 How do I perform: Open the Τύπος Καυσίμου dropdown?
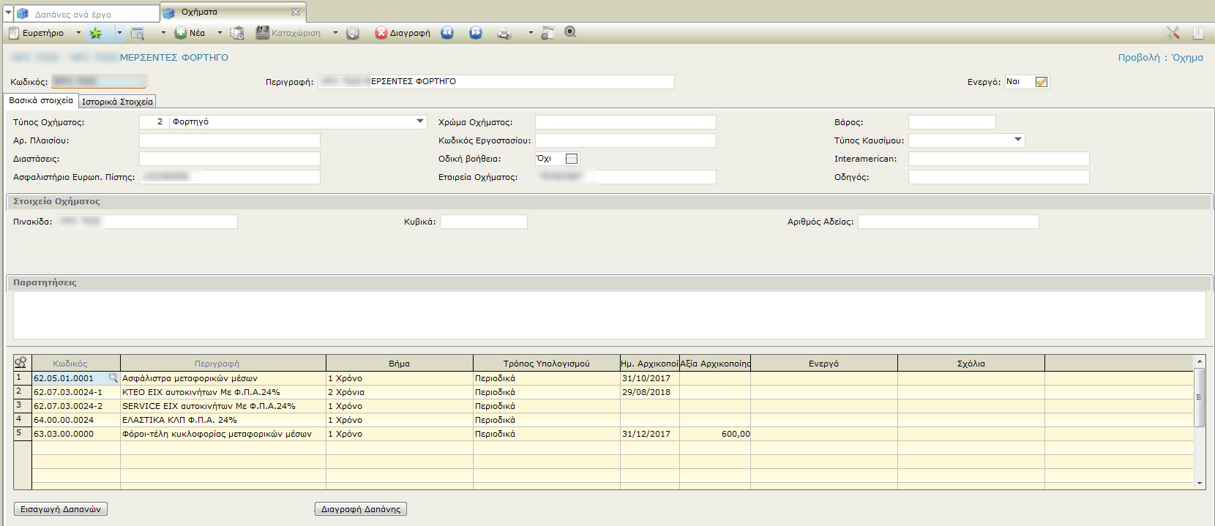(1018, 140)
